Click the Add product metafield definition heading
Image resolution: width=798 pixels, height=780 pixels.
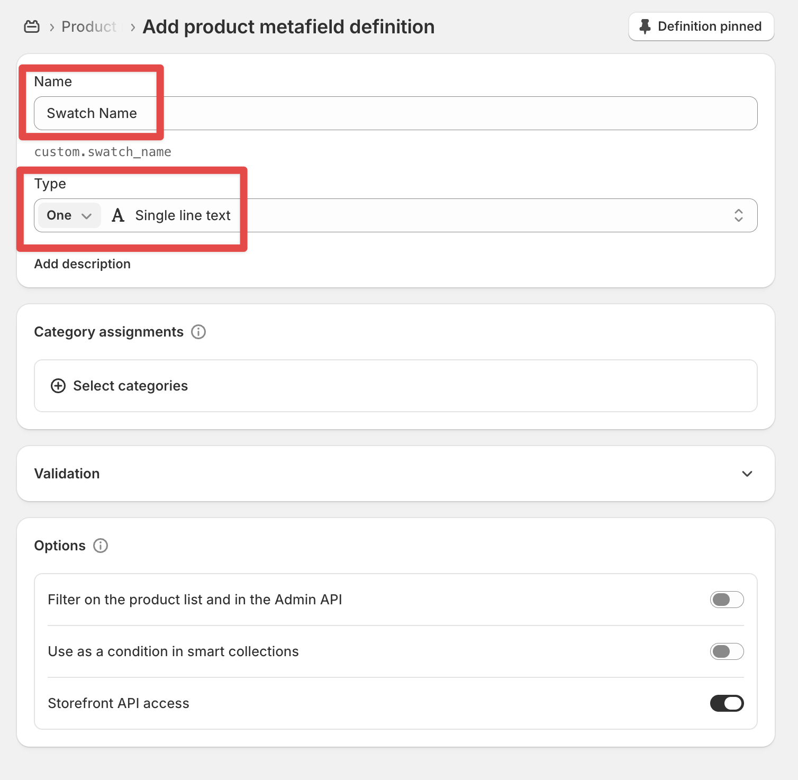(x=288, y=26)
